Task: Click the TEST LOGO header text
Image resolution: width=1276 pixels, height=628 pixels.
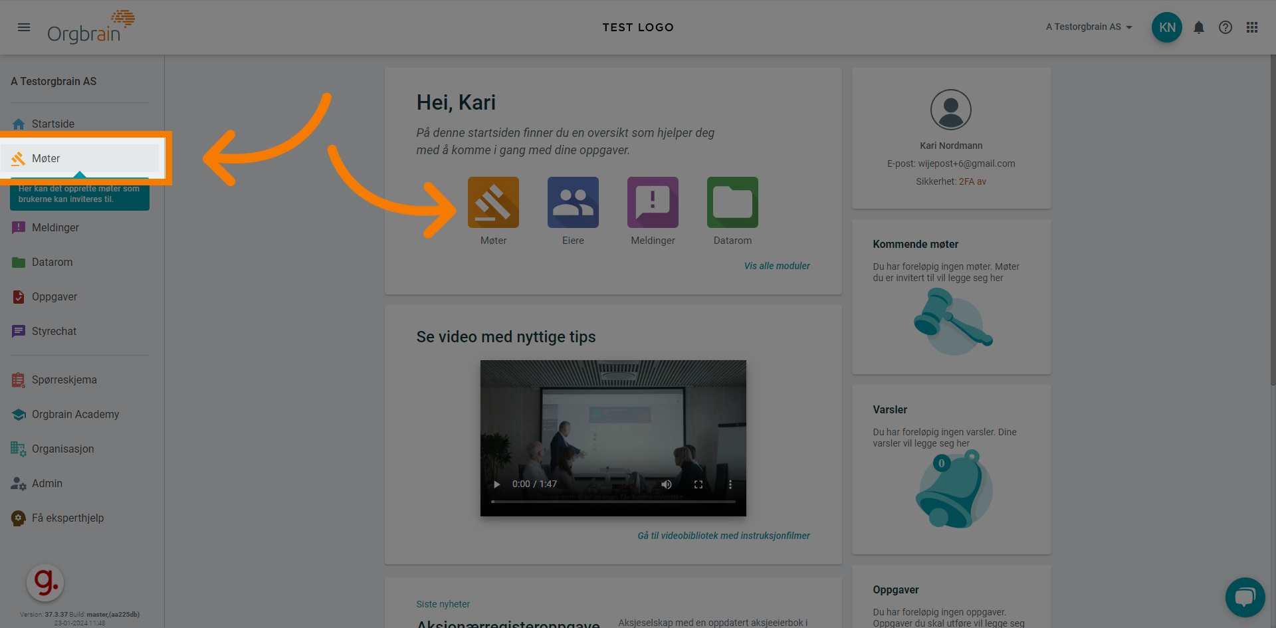Action: [x=638, y=27]
